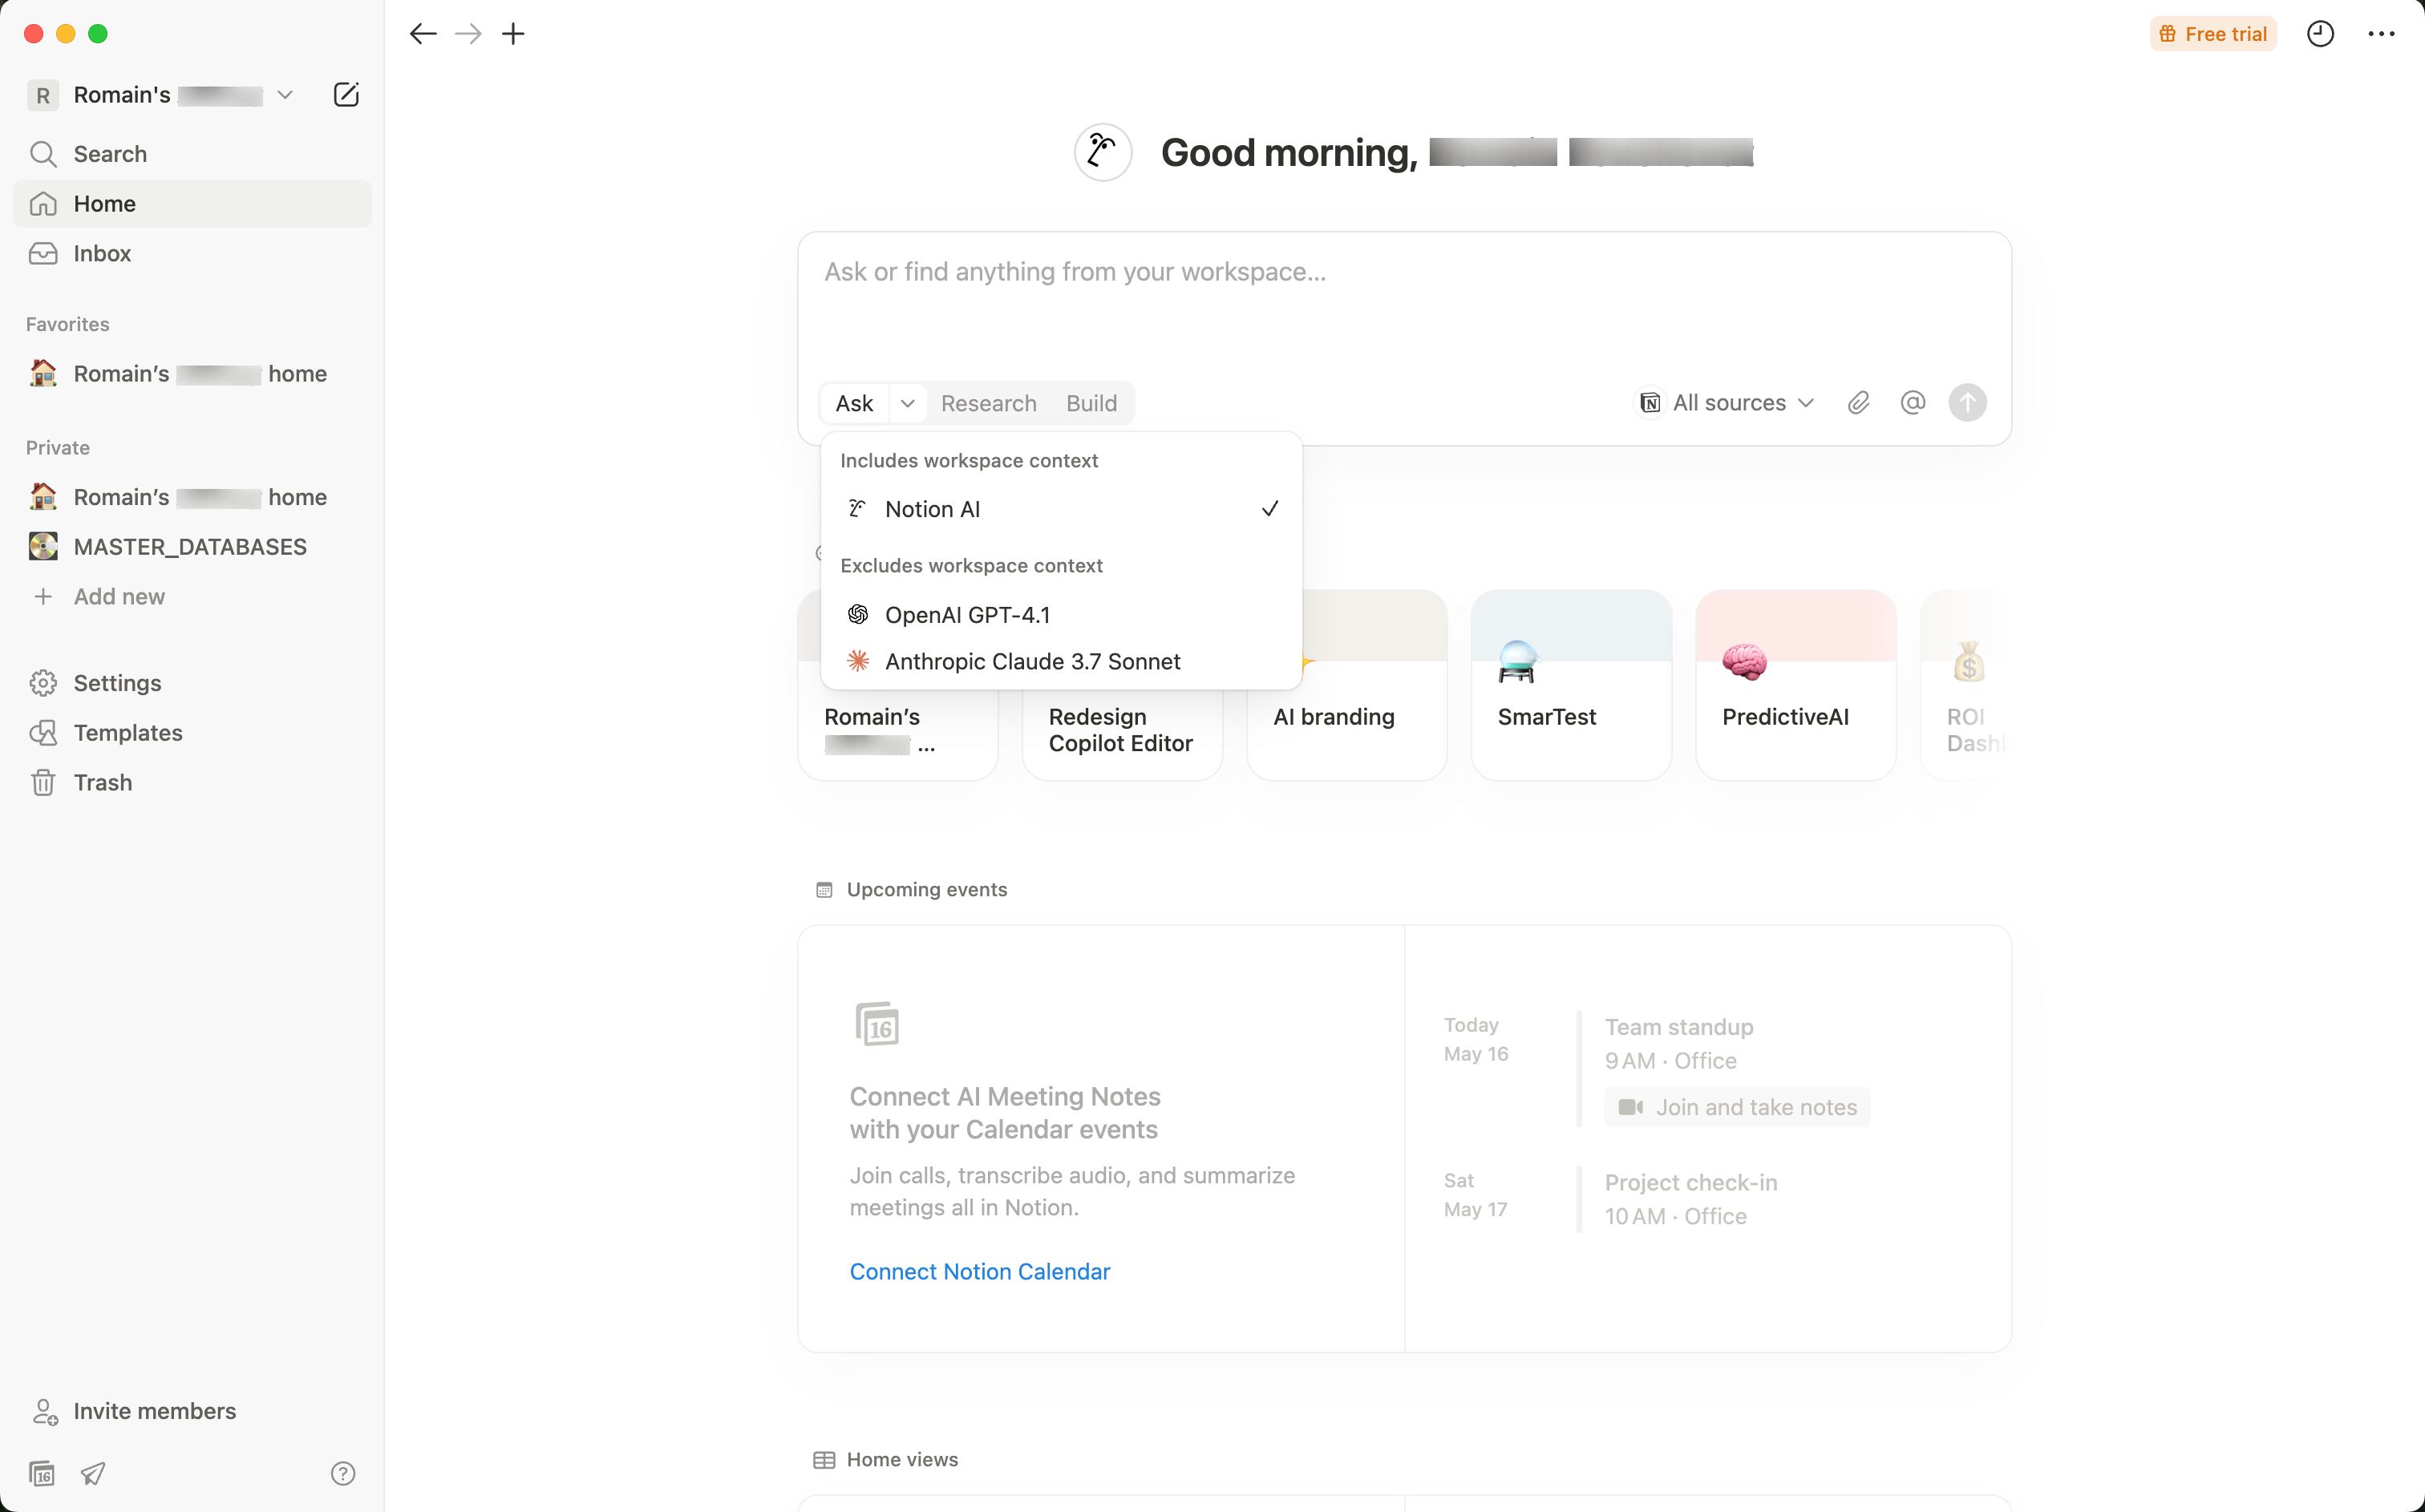The image size is (2425, 1512).
Task: Click the Templates shapes icon
Action: coord(43,733)
